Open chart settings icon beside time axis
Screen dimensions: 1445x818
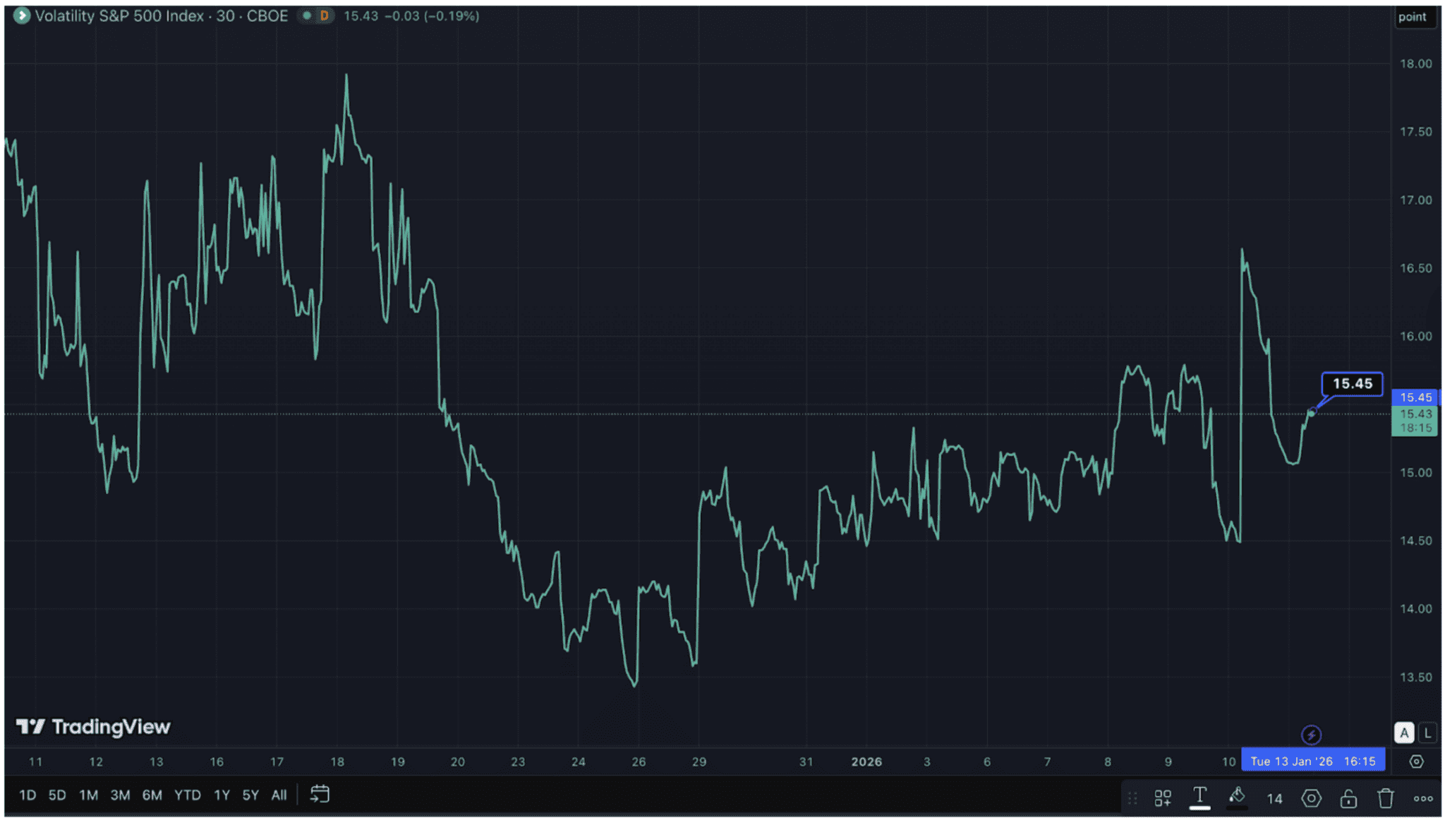point(1416,762)
